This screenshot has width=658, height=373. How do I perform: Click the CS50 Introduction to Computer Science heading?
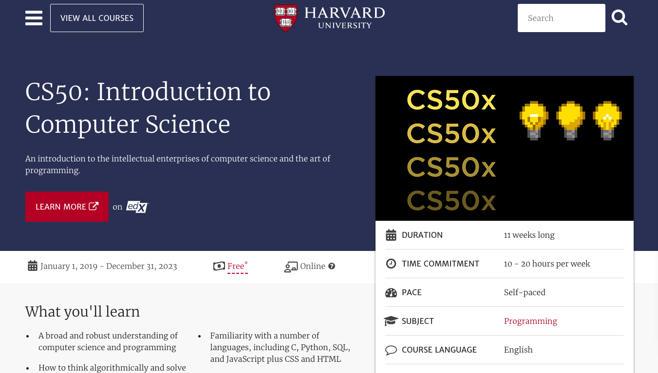pos(148,107)
